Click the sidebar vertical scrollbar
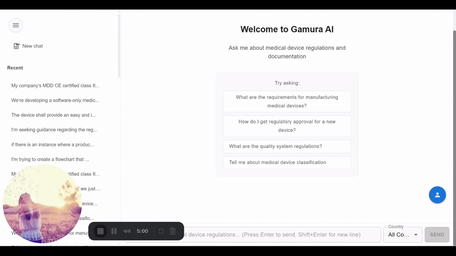 pyautogui.click(x=119, y=45)
